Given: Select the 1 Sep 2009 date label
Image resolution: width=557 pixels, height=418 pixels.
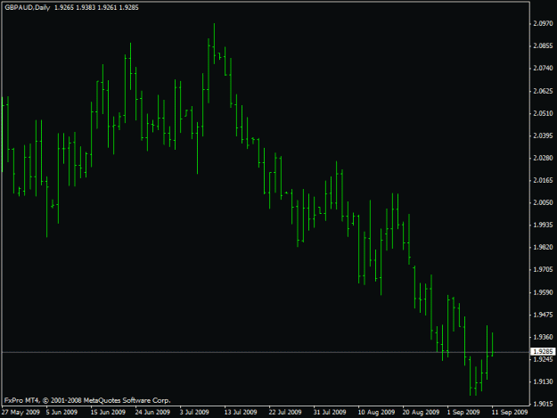Looking at the screenshot, I should pyautogui.click(x=463, y=412).
